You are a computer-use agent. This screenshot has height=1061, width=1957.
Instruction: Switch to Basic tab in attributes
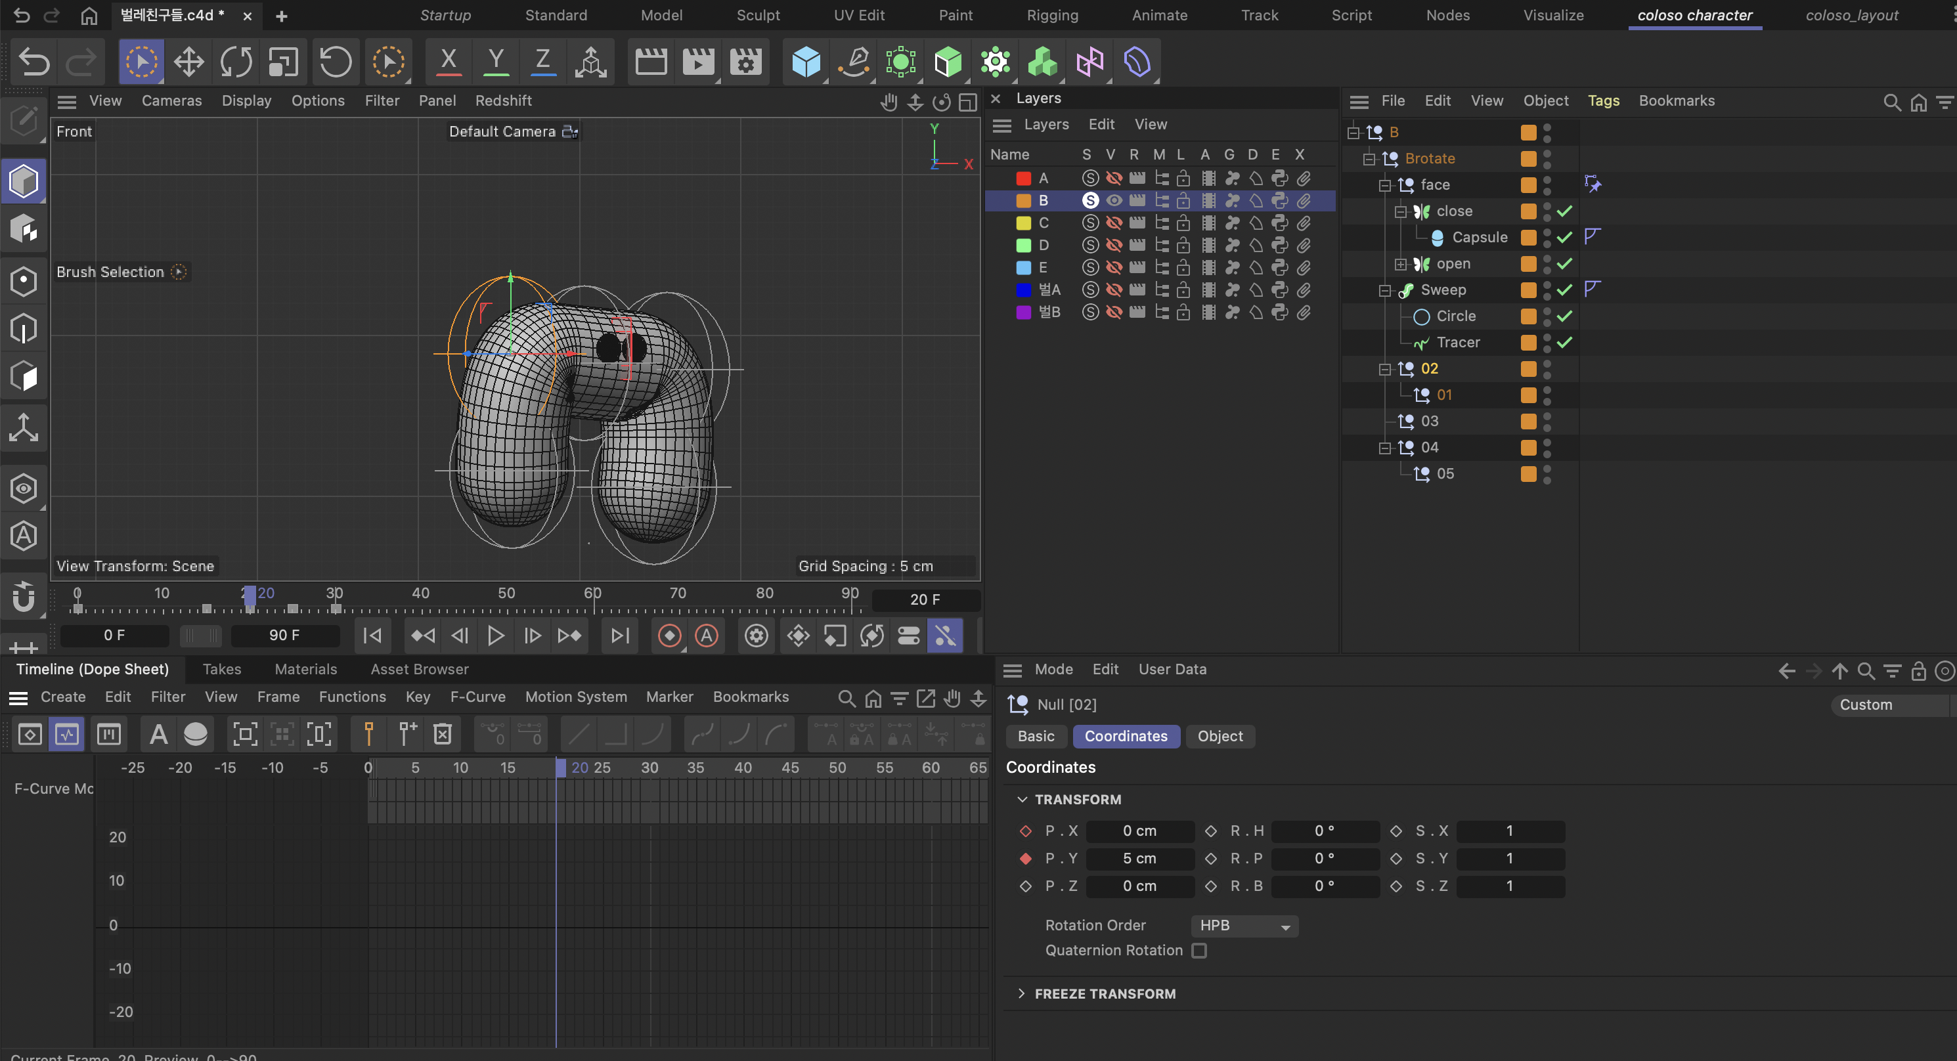click(x=1036, y=737)
